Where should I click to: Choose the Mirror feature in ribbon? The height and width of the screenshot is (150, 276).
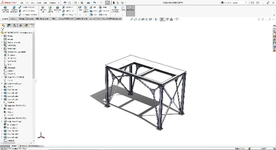(x=103, y=15)
